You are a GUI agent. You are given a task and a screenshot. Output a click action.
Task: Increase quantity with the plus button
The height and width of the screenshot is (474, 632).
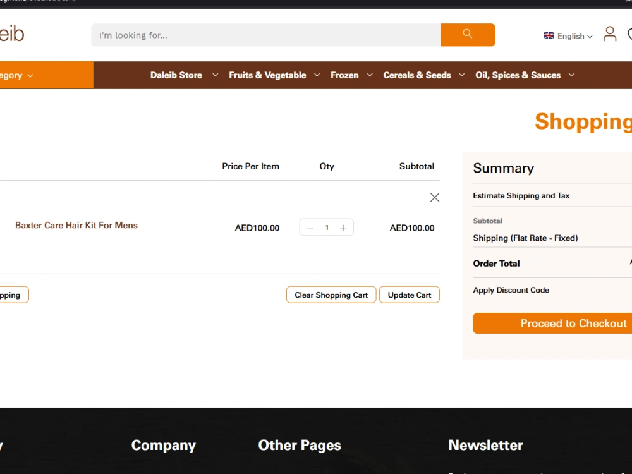point(343,228)
